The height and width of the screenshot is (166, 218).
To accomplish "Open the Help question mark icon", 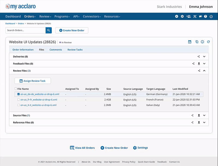I will [x=205, y=16].
